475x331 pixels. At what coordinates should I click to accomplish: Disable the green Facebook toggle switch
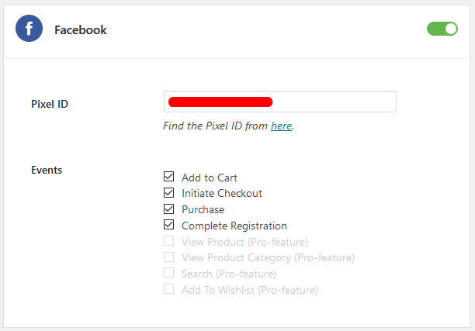[x=442, y=29]
